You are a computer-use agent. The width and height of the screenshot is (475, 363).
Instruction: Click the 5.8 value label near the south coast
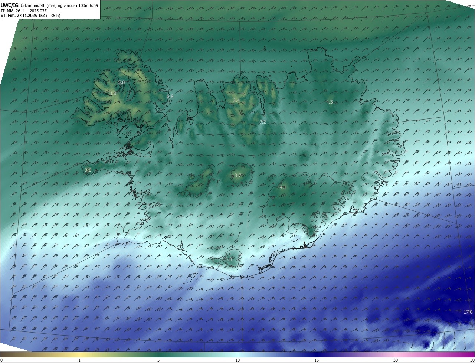(x=229, y=259)
